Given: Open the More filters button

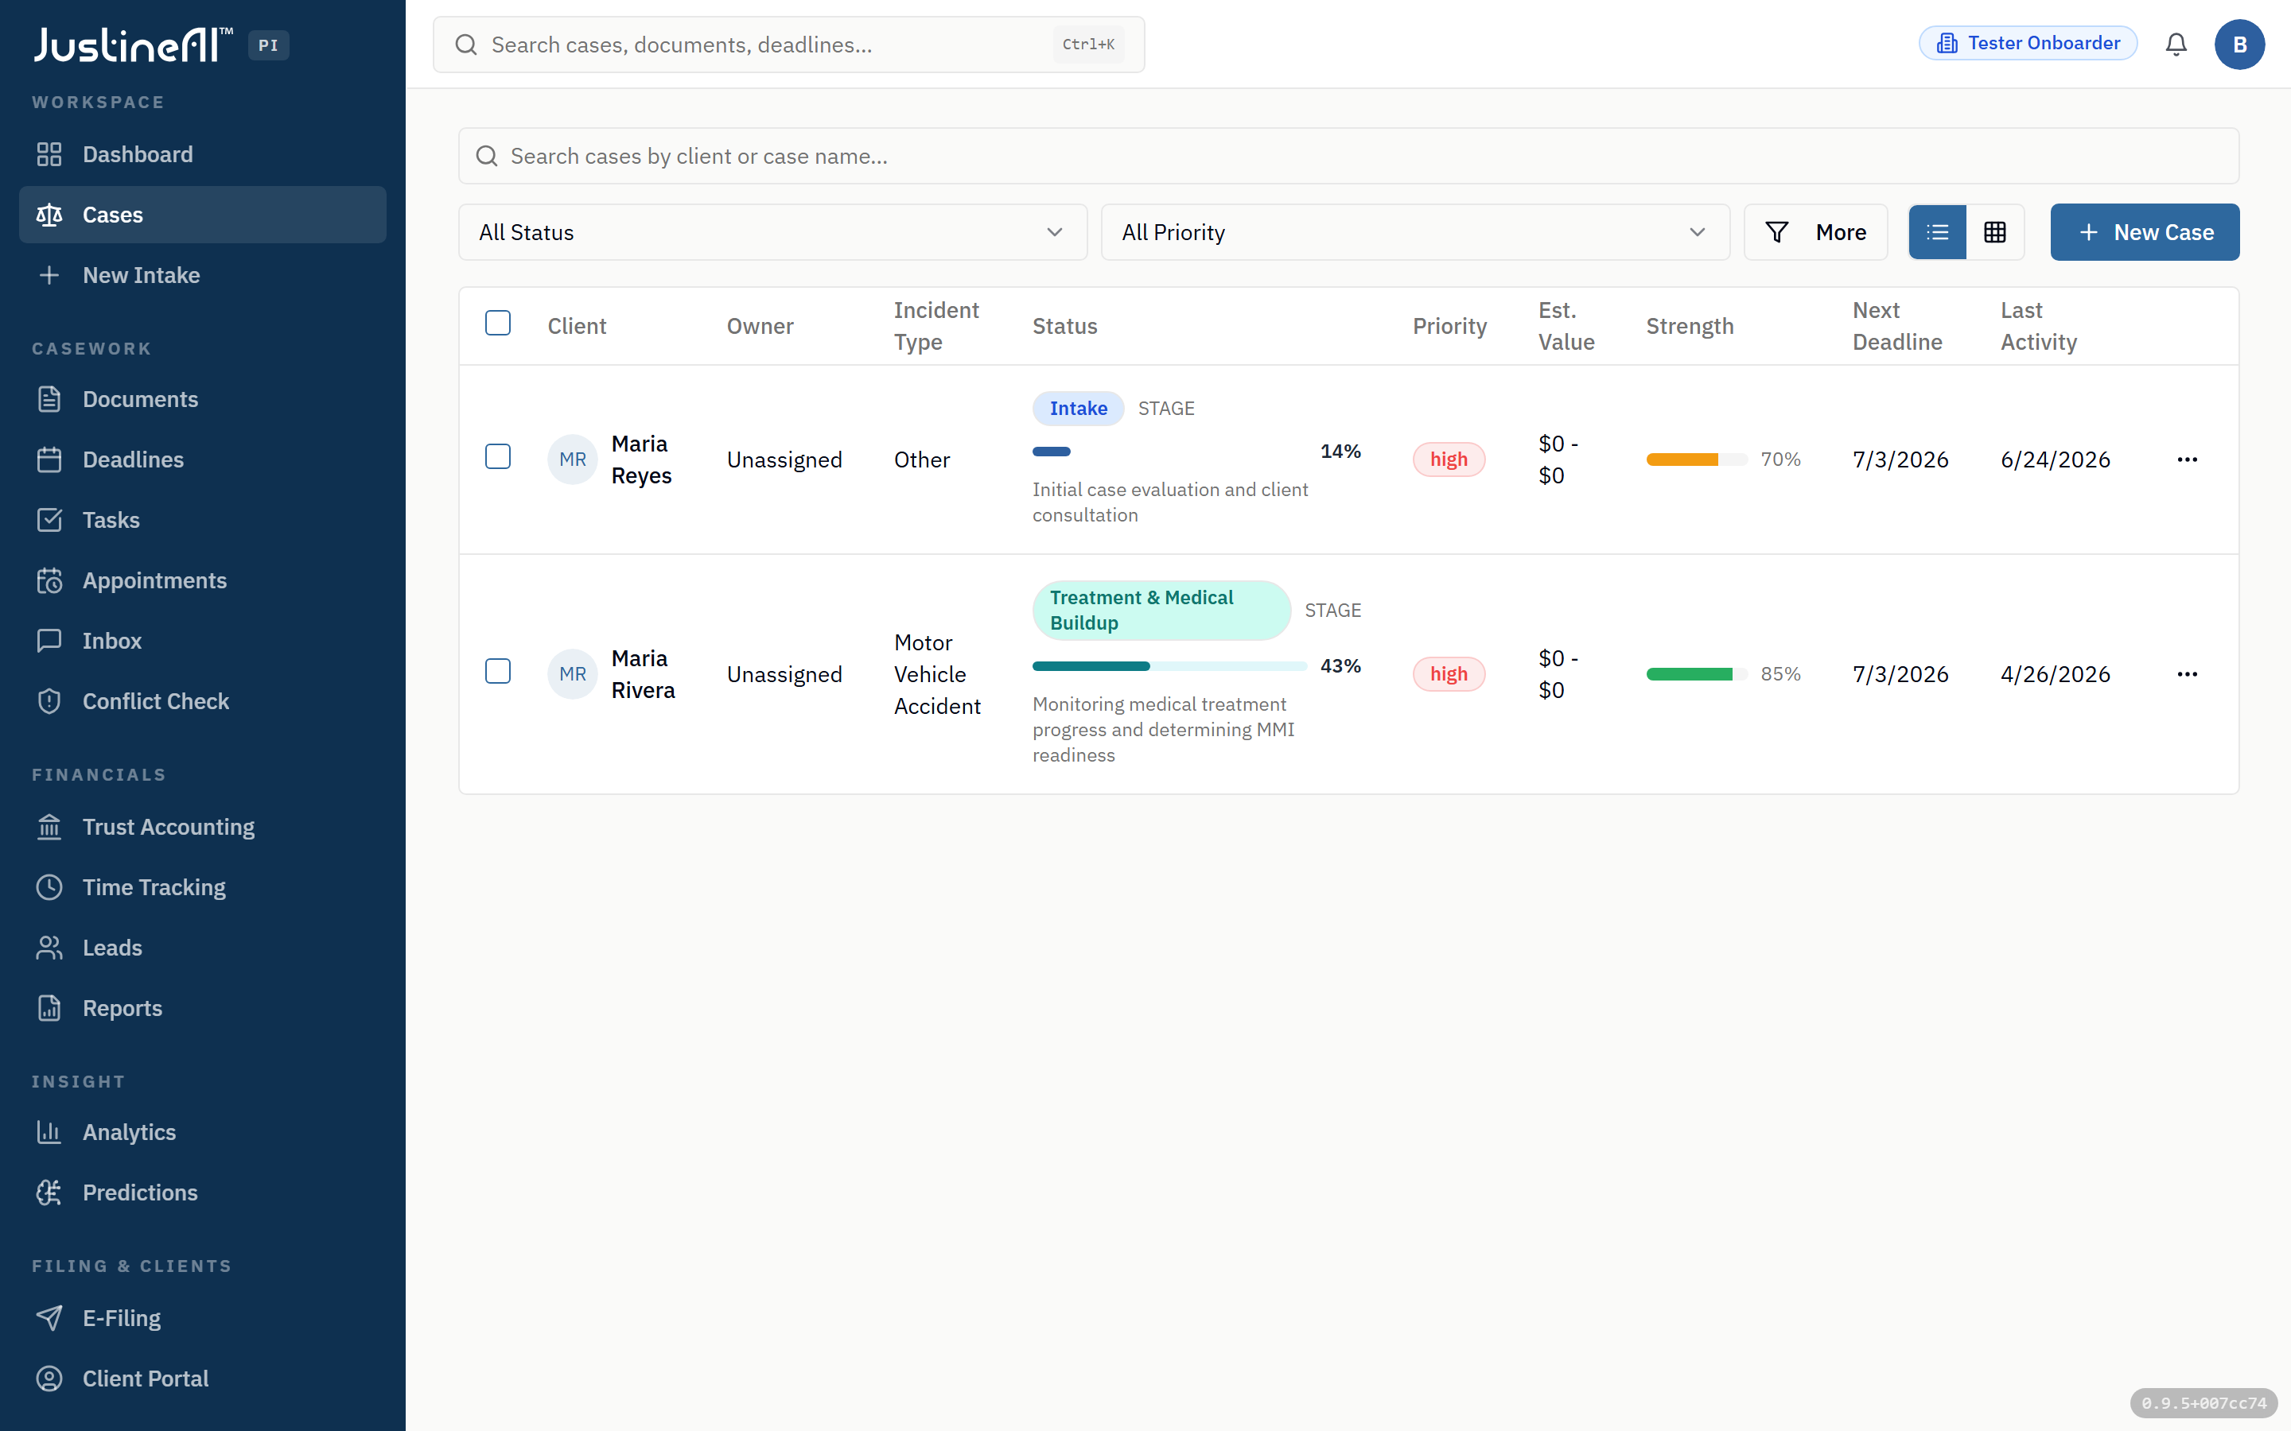Looking at the screenshot, I should 1815,232.
